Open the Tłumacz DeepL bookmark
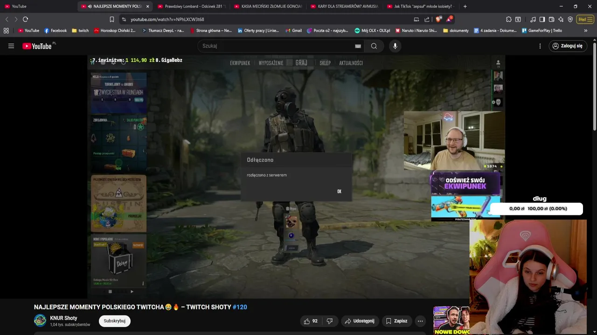This screenshot has height=335, width=597. 163,31
